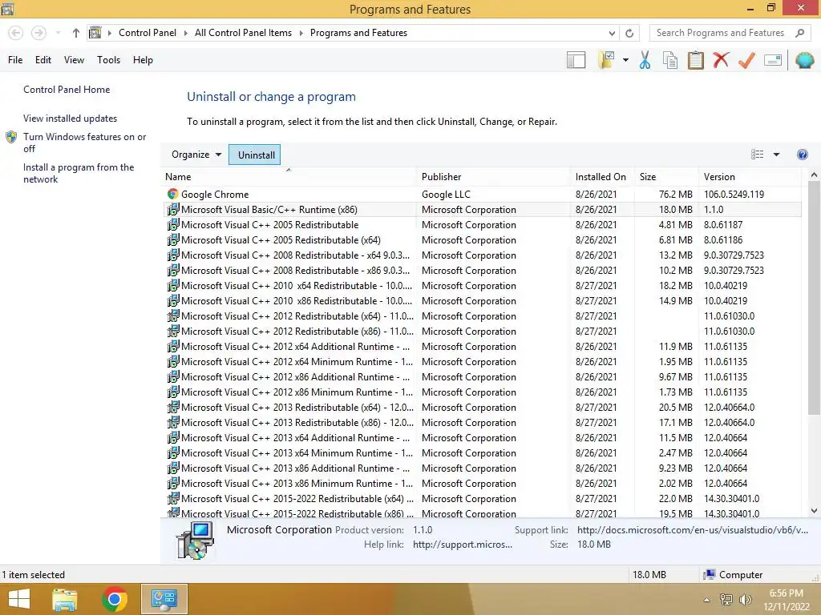Select All Control Panel Items breadcrumb

[244, 33]
